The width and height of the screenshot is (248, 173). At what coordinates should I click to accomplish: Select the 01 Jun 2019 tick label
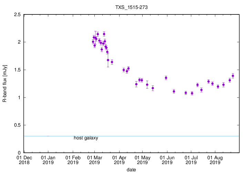coord(167,160)
